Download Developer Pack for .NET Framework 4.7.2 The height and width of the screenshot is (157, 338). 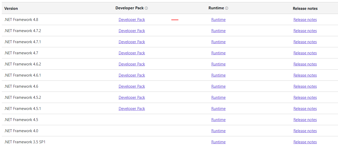click(132, 31)
